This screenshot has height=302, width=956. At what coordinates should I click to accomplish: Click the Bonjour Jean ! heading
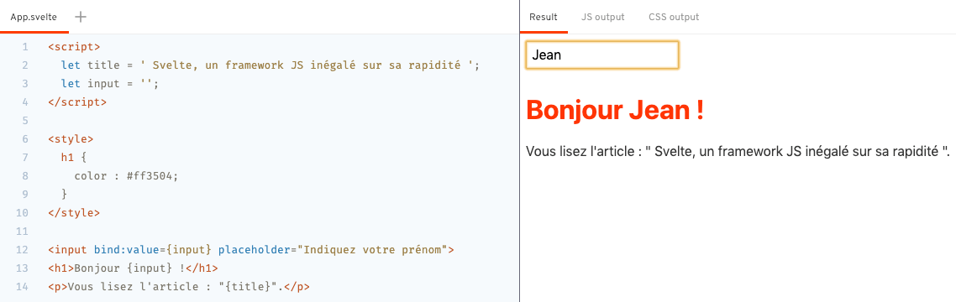(x=615, y=110)
